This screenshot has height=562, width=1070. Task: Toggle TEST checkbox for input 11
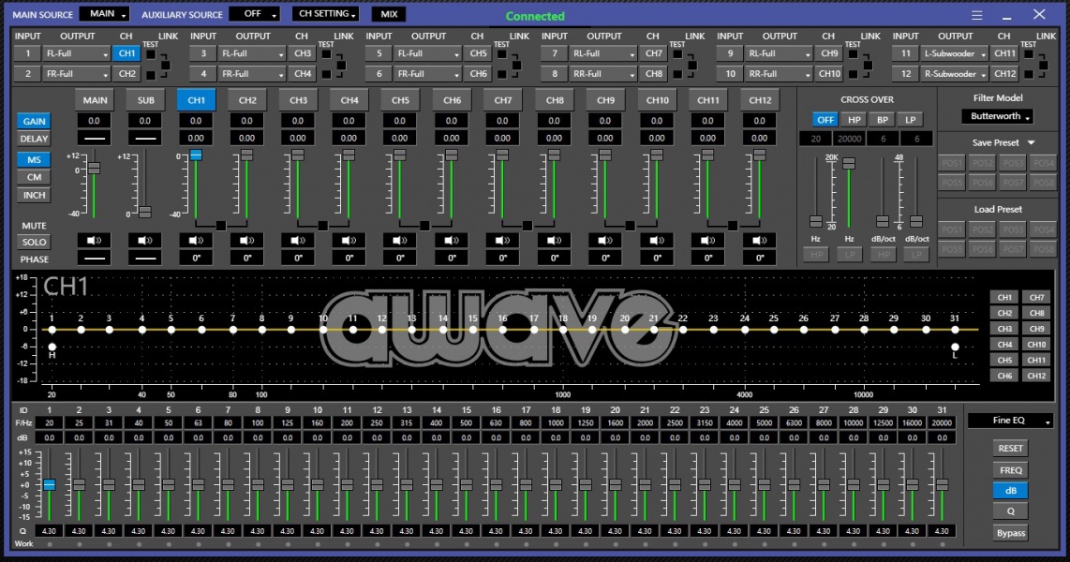[1029, 54]
